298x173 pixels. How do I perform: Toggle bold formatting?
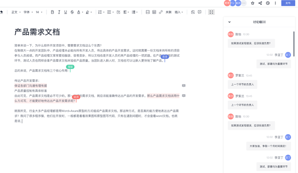[53, 12]
